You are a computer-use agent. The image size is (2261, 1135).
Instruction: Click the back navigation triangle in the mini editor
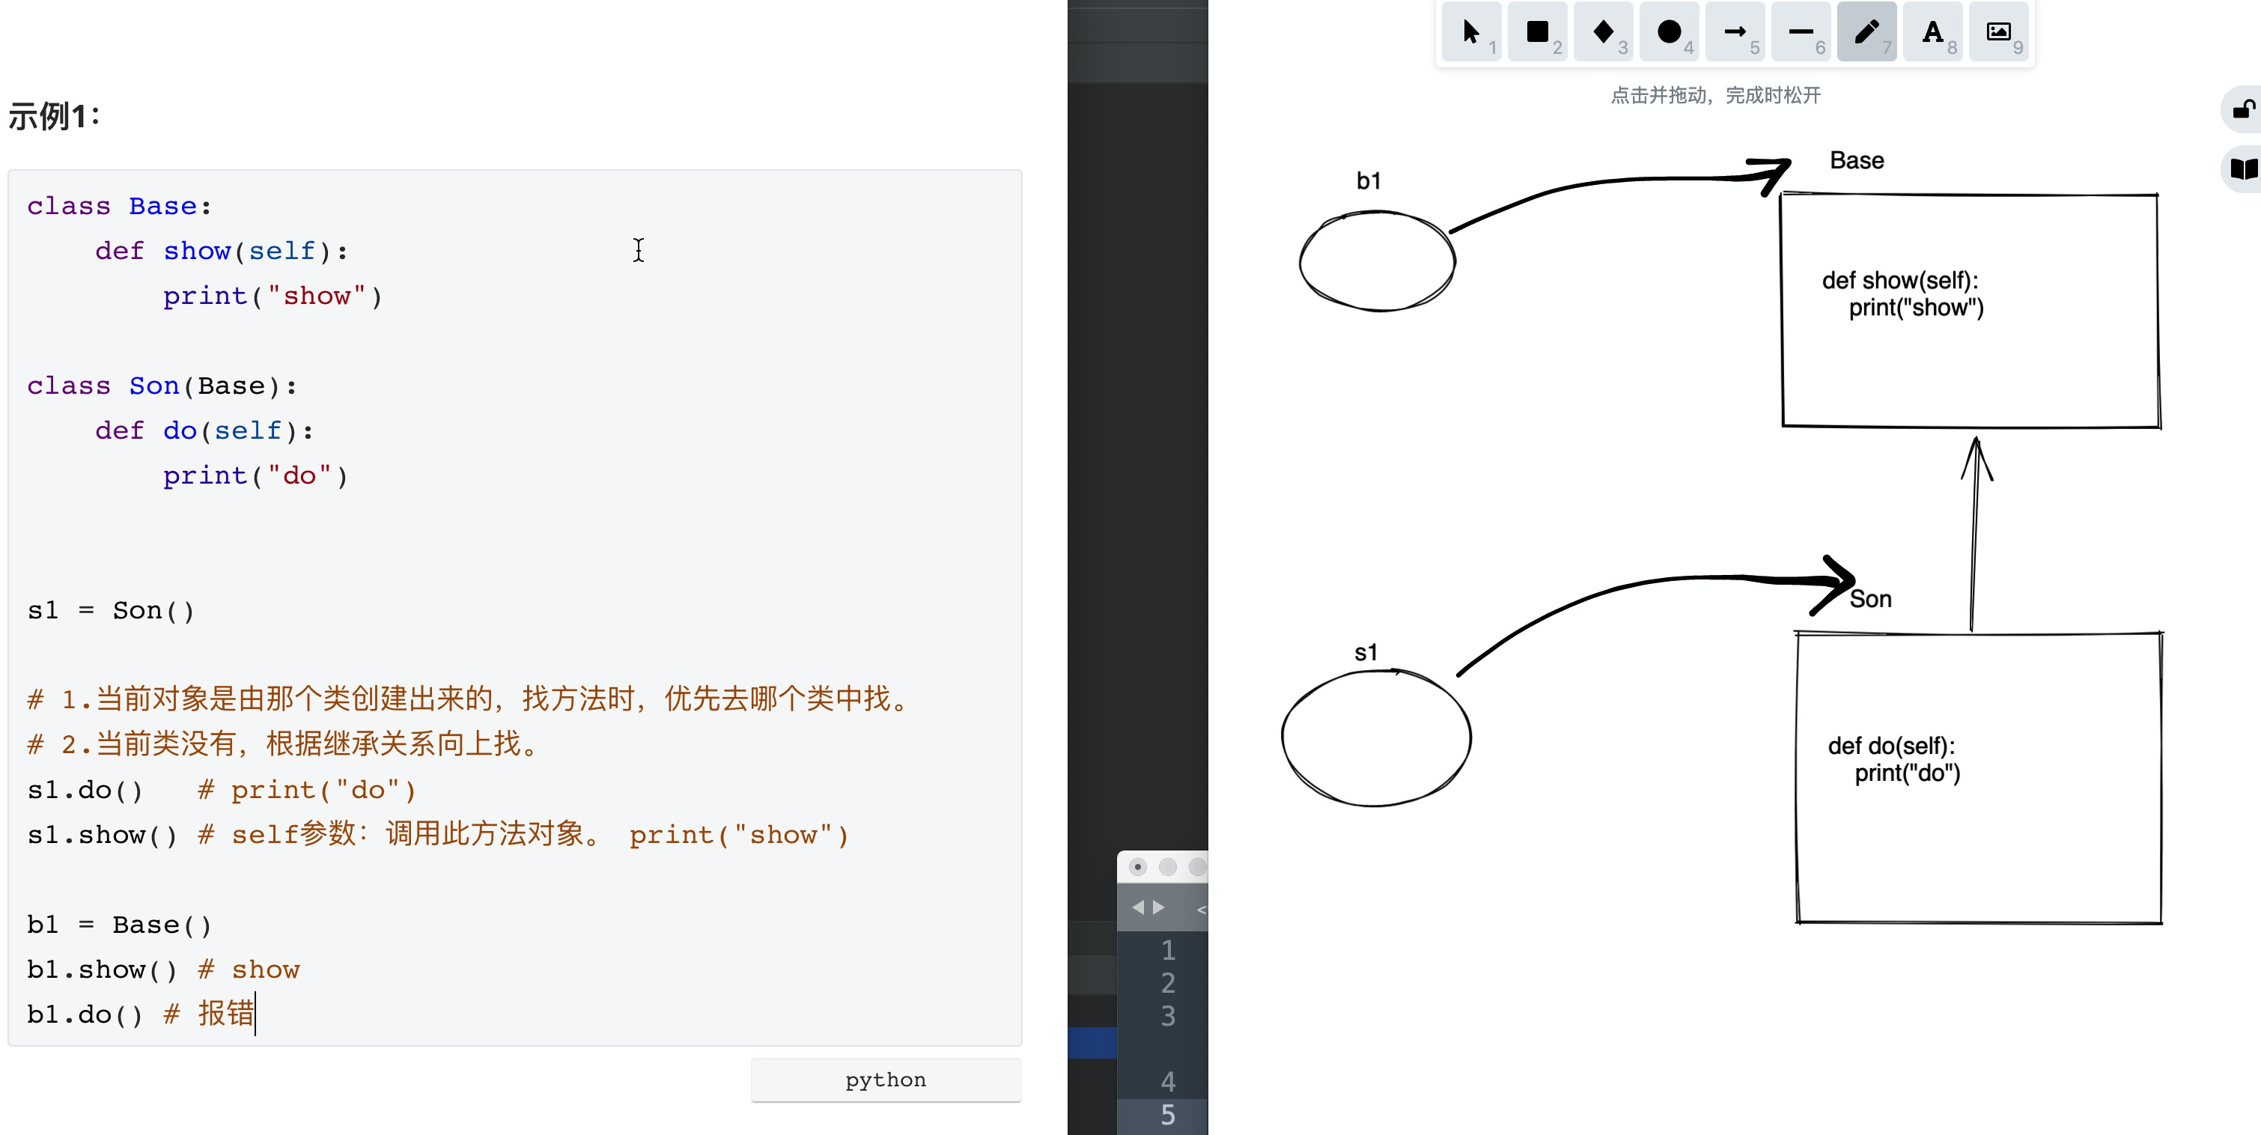click(x=1139, y=907)
